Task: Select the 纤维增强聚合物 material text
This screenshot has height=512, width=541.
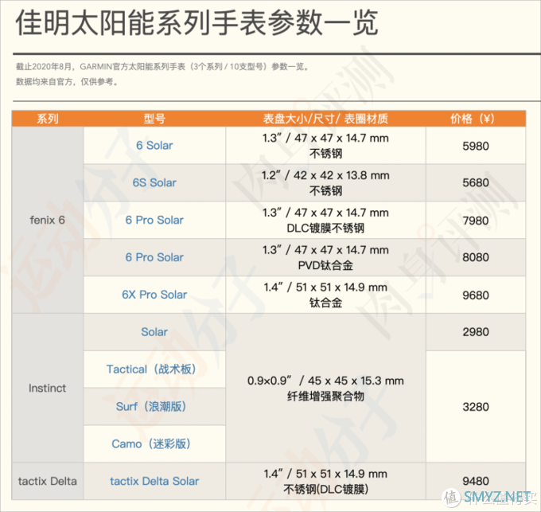Action: tap(325, 396)
